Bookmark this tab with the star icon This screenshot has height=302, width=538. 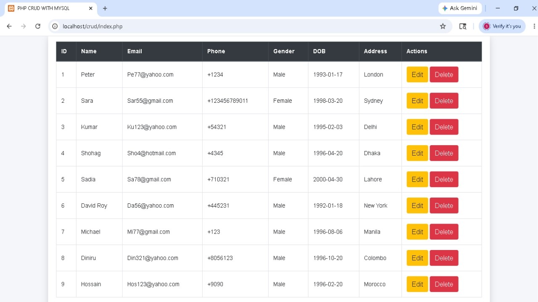point(443,26)
